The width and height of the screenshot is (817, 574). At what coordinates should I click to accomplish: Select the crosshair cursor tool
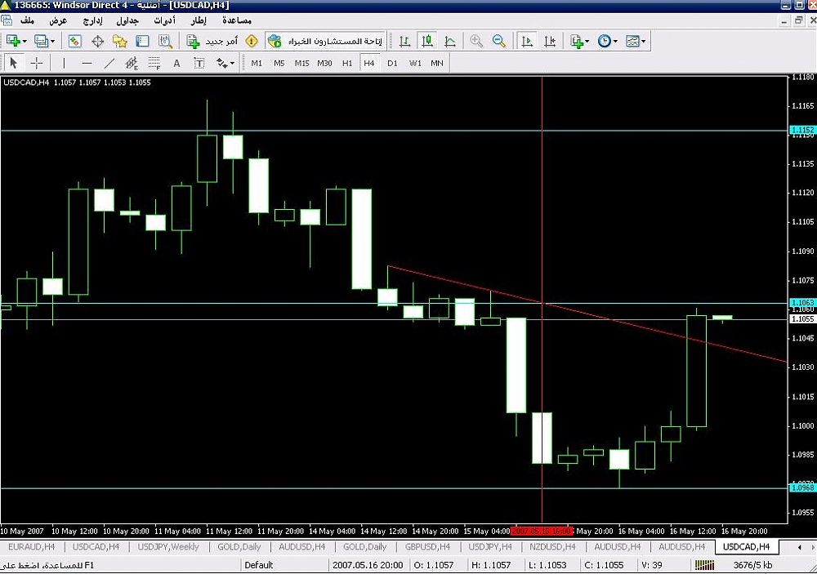(36, 63)
